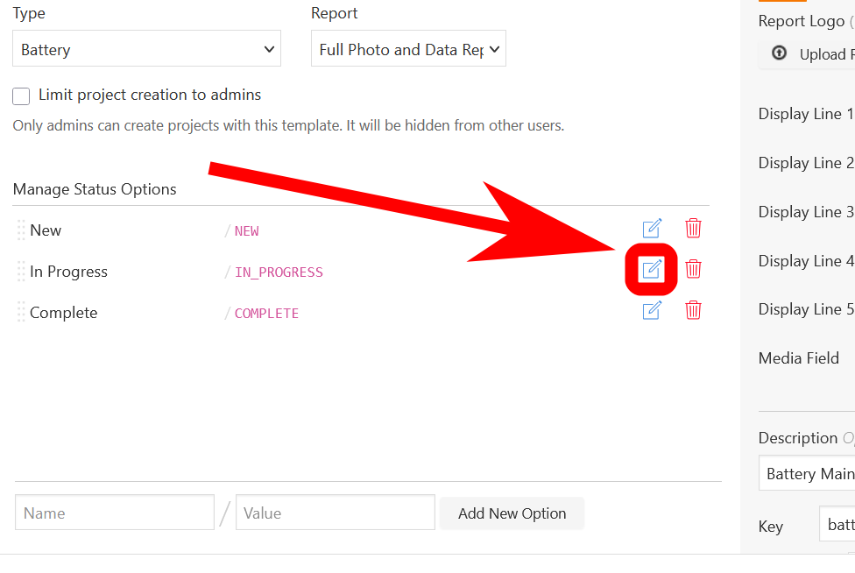Open the Report dropdown menu
Image resolution: width=855 pixels, height=573 pixels.
pos(408,48)
